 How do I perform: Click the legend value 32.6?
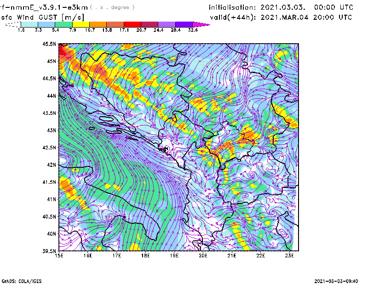click(x=193, y=30)
